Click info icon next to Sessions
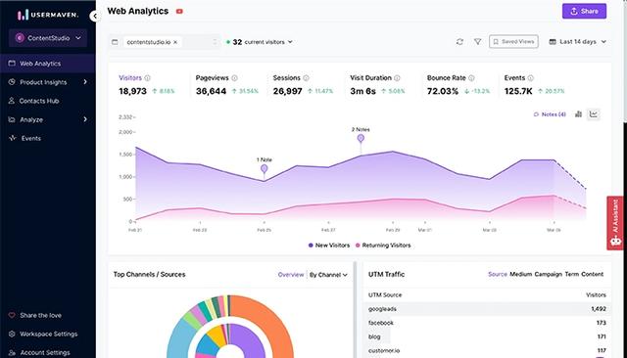627x358 pixels. pos(306,78)
